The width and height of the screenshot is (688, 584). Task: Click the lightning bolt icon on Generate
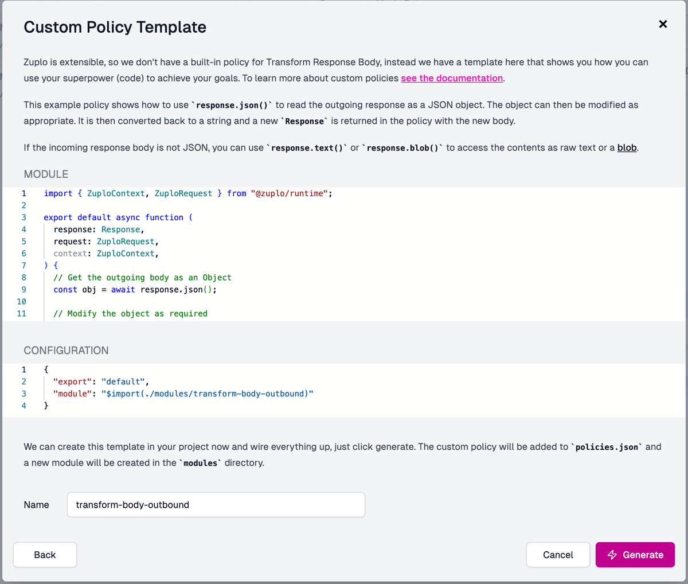pos(612,555)
